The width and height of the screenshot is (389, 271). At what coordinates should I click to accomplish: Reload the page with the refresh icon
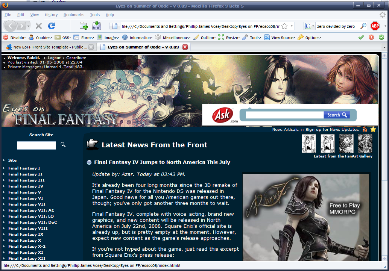[52, 26]
